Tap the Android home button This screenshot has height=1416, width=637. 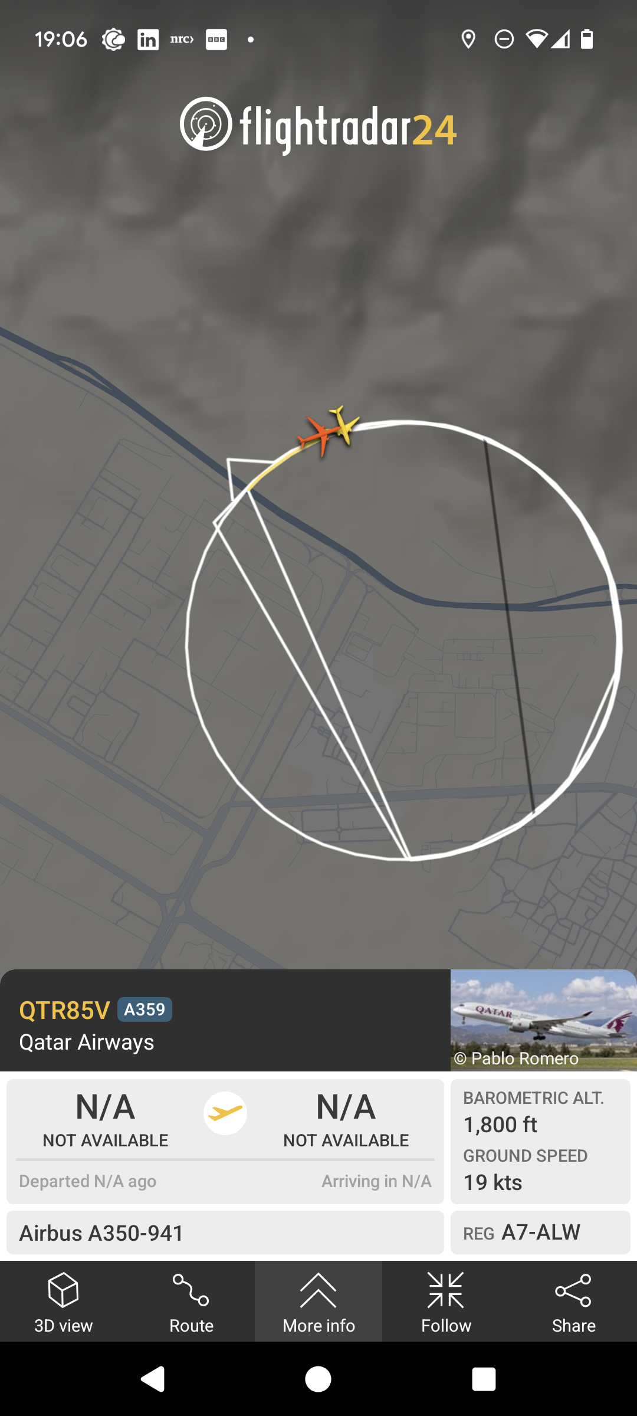click(318, 1379)
